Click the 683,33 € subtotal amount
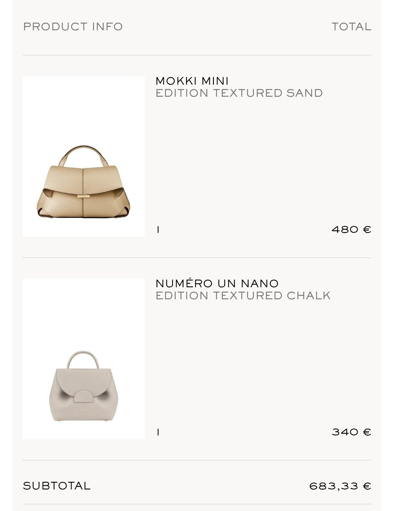The width and height of the screenshot is (394, 511). (340, 486)
